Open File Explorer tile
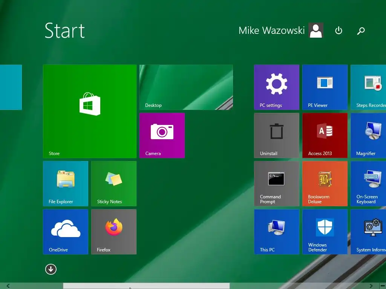The width and height of the screenshot is (386, 289). click(x=66, y=184)
